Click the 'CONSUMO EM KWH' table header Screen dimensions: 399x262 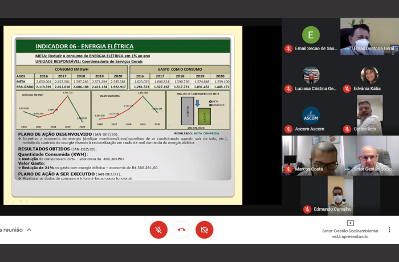tap(72, 69)
